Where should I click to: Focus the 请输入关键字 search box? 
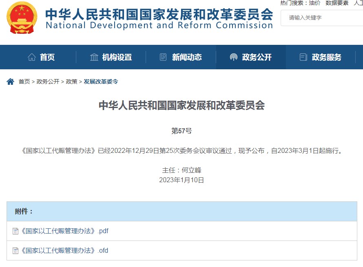tap(322, 18)
